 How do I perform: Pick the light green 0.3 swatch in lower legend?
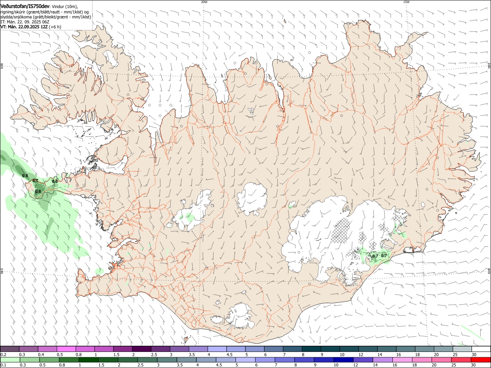click(30, 360)
